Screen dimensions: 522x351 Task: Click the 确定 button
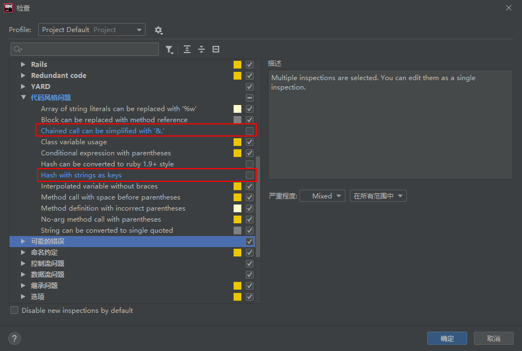point(447,338)
